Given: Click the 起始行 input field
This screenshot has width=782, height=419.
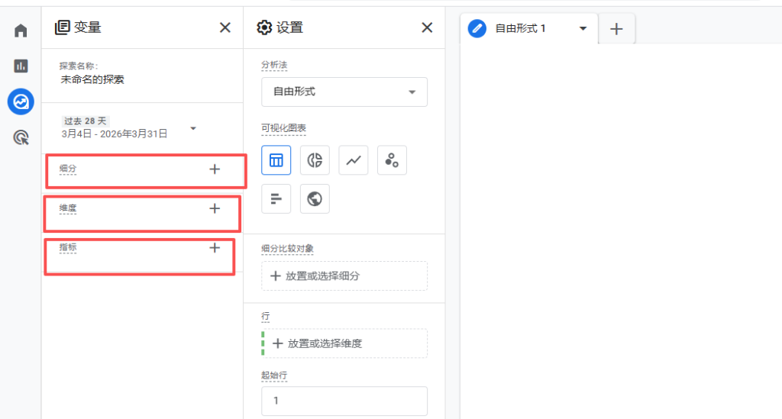Looking at the screenshot, I should pyautogui.click(x=344, y=401).
